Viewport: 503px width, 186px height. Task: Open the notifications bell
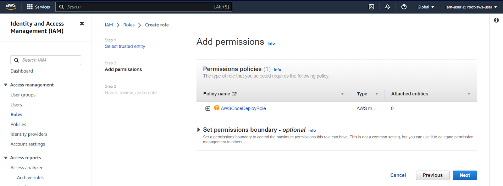(x=388, y=7)
